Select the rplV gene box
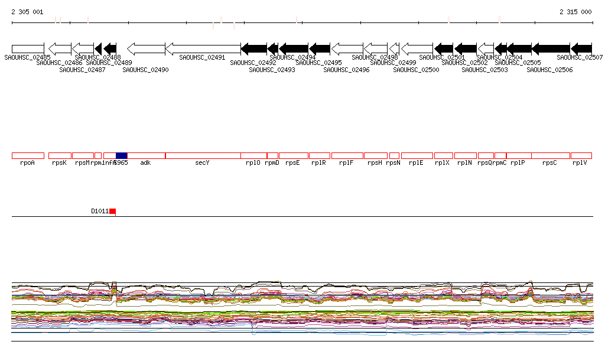 [581, 155]
